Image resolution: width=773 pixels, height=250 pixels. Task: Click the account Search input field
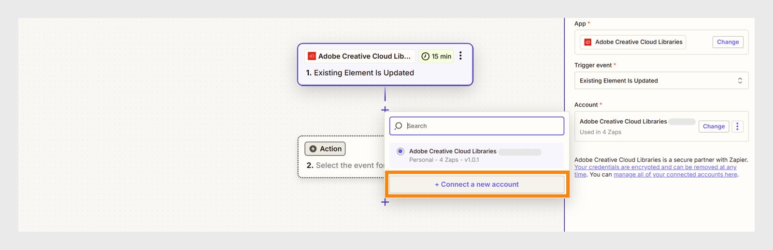click(x=477, y=126)
